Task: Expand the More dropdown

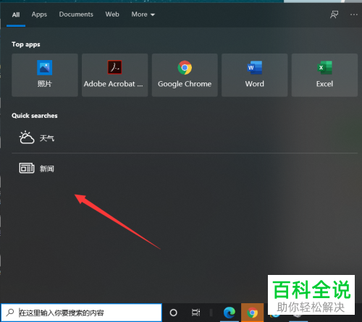Action: click(x=143, y=14)
